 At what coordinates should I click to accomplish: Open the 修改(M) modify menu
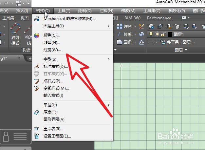(128, 11)
